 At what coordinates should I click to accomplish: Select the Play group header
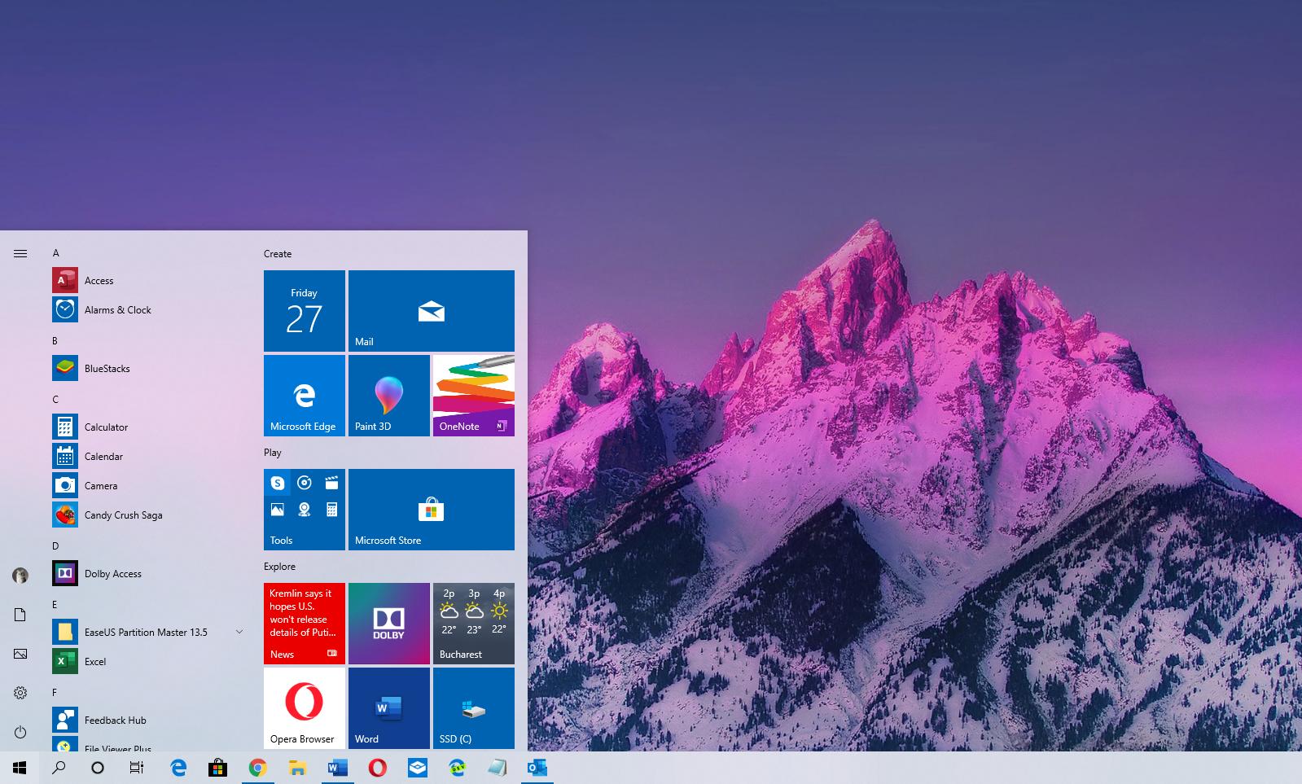tap(273, 453)
